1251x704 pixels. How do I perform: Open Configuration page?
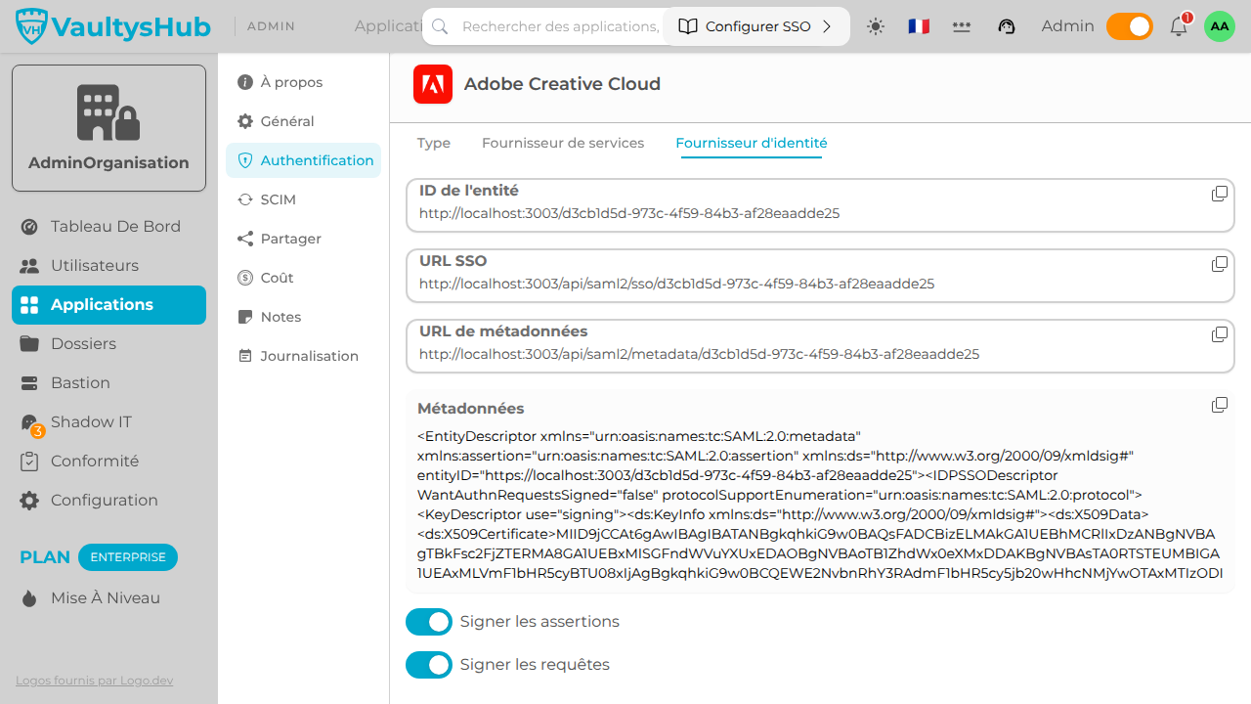coord(108,501)
